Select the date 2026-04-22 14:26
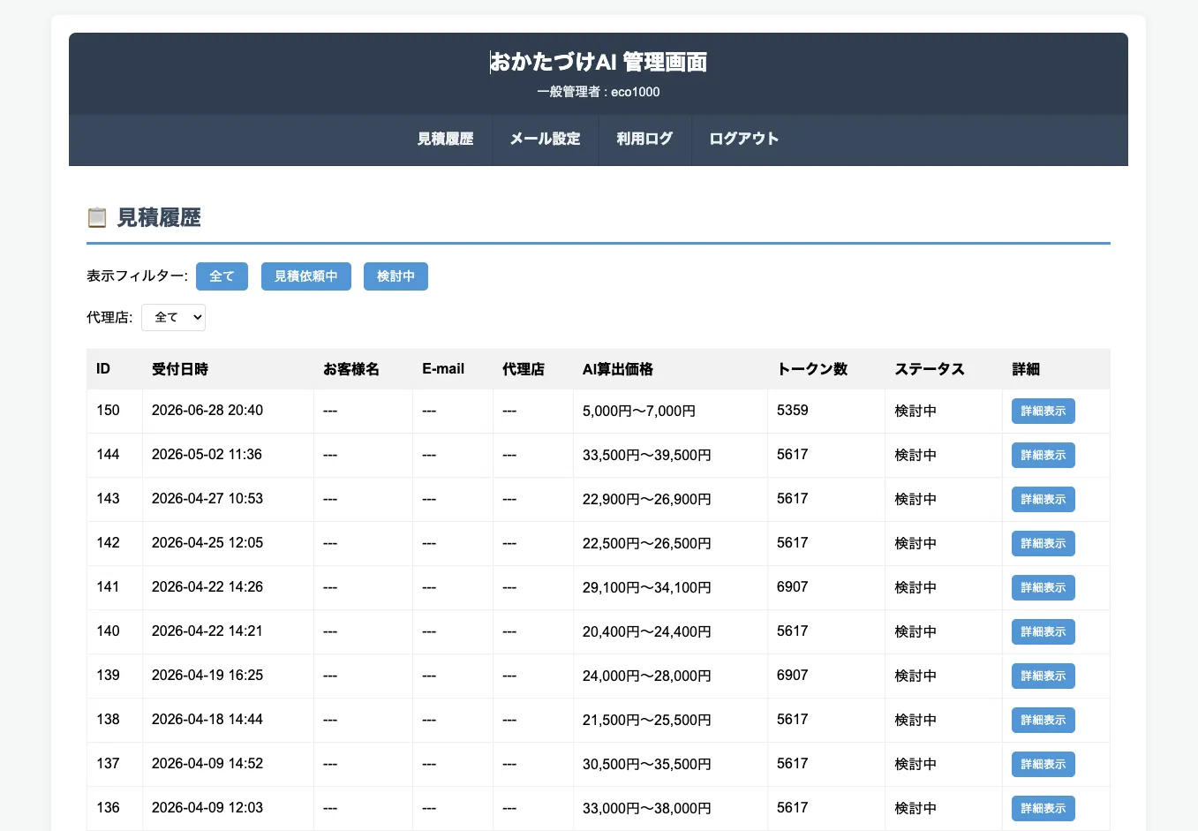 pyautogui.click(x=207, y=587)
